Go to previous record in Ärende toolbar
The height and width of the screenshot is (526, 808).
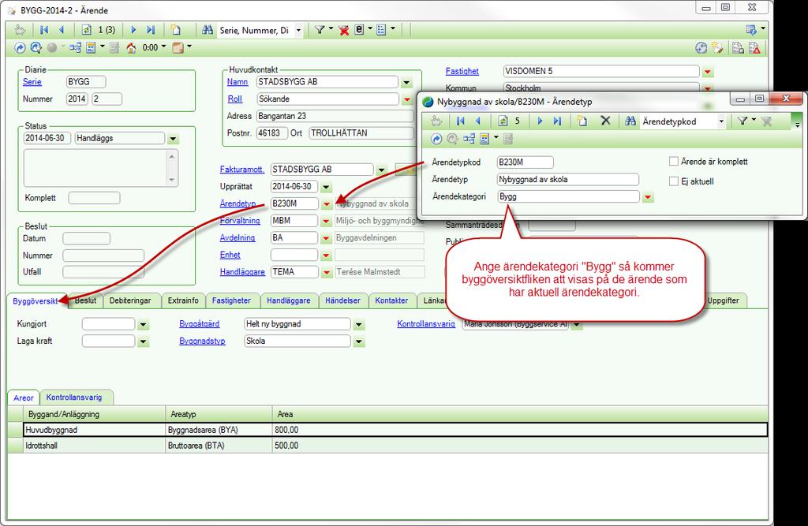point(62,30)
